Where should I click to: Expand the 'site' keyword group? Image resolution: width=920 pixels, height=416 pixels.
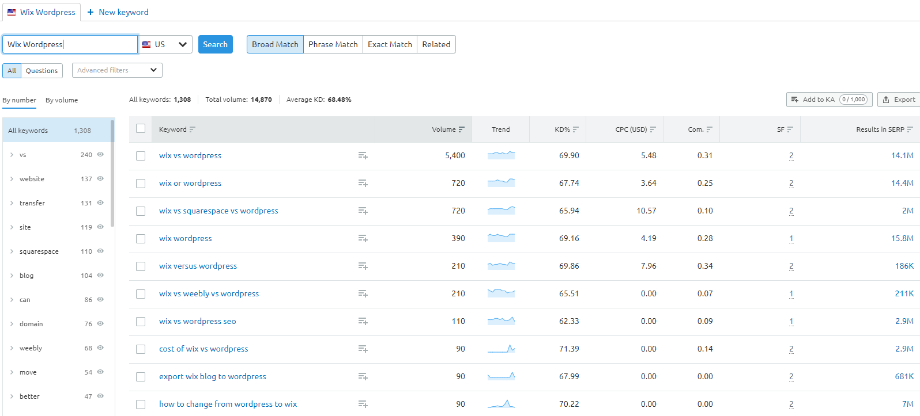coord(12,227)
